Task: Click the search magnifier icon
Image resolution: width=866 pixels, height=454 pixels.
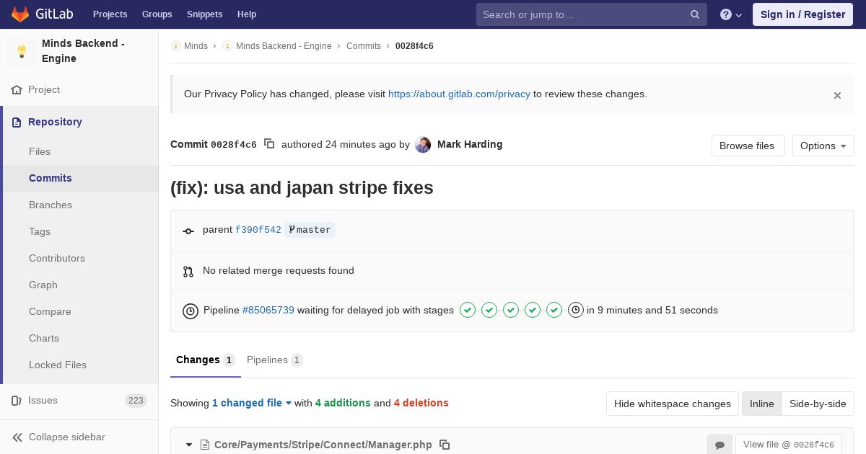Action: 695,14
